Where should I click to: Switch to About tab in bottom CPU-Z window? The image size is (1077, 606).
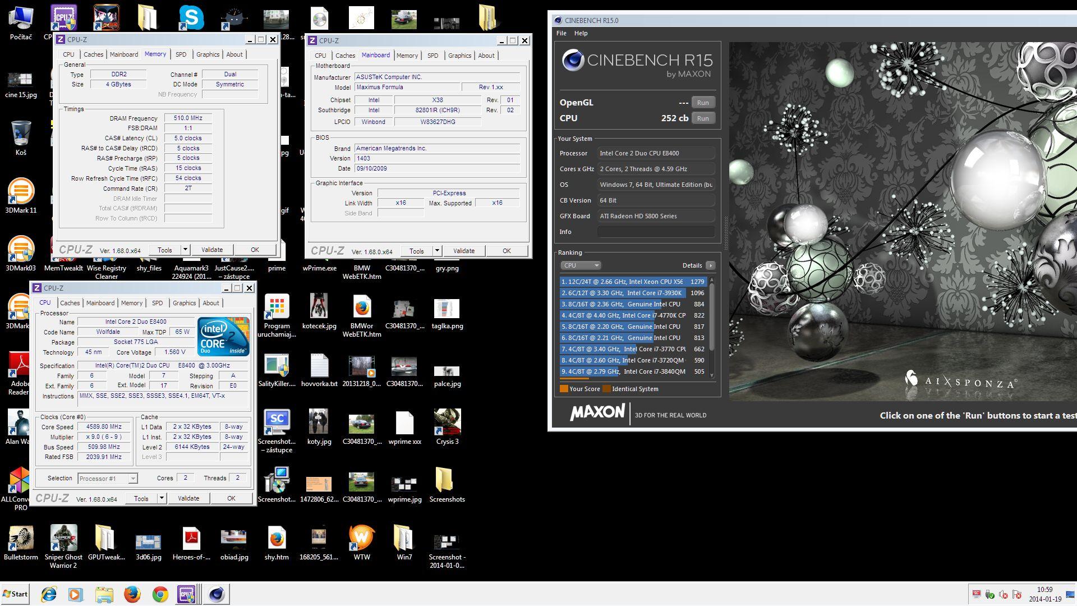click(211, 303)
